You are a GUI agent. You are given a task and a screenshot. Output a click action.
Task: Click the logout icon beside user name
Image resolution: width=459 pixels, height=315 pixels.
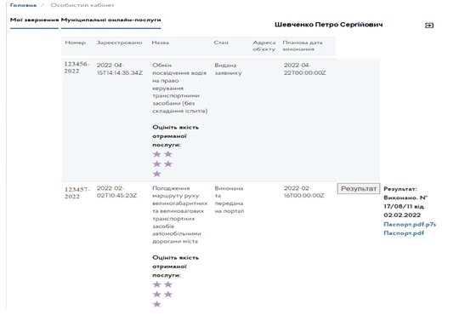tap(429, 26)
